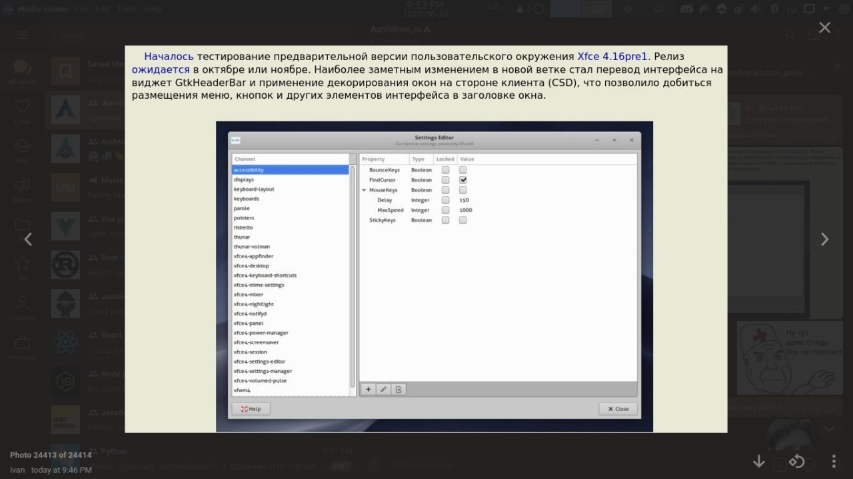This screenshot has height=479, width=853.
Task: Click the 'Началось' link in the photo text
Action: [169, 57]
